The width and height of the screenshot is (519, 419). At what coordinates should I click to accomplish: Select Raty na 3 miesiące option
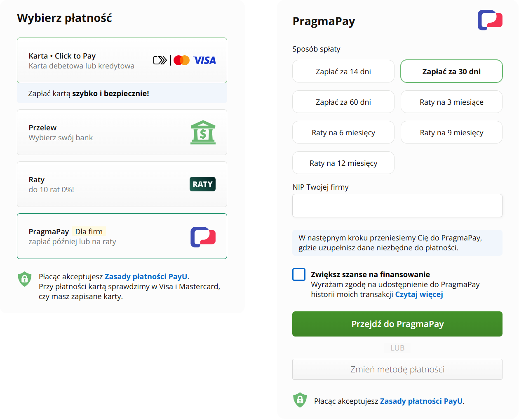[451, 102]
